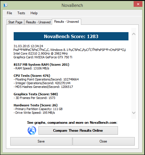This screenshot has height=155, width=145.
Task: Click the NovaBench Score: 1283 banner
Action: point(71,36)
